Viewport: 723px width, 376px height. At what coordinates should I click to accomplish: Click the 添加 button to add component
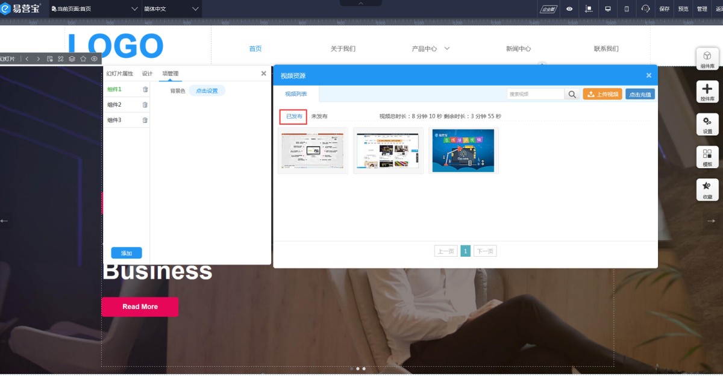[x=127, y=253]
